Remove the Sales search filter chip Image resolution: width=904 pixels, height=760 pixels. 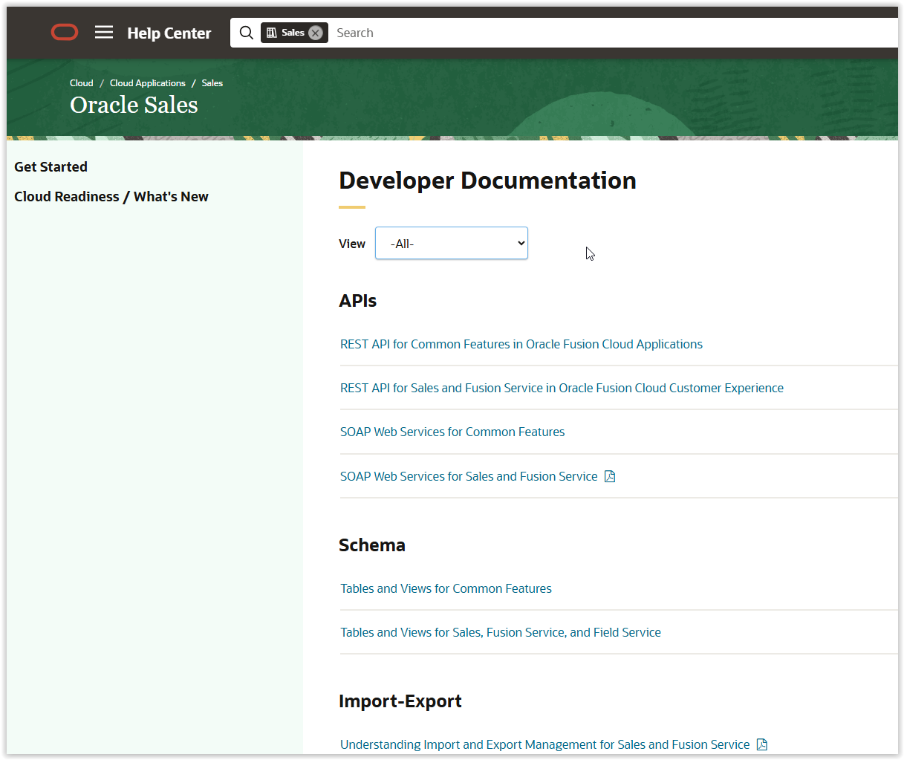point(316,32)
